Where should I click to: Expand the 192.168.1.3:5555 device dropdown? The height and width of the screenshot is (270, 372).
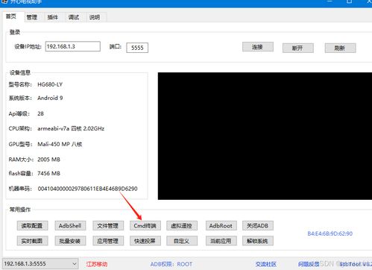tap(40, 263)
